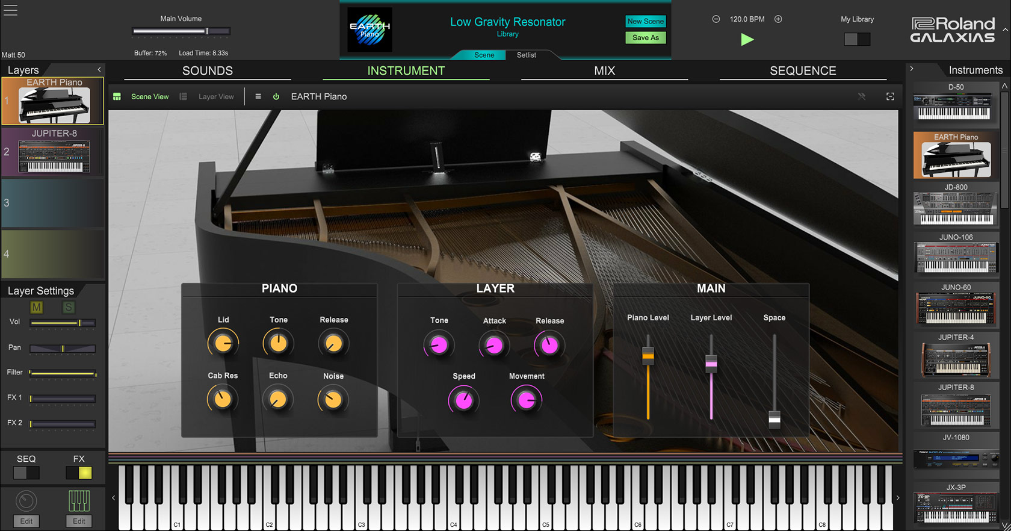Open the hamburger main menu
The width and height of the screenshot is (1011, 531).
pyautogui.click(x=10, y=10)
